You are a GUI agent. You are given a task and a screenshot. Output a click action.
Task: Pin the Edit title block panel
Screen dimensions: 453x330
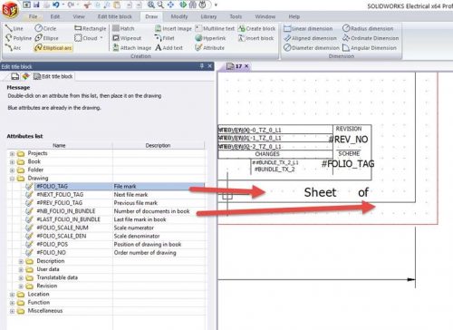[202, 66]
